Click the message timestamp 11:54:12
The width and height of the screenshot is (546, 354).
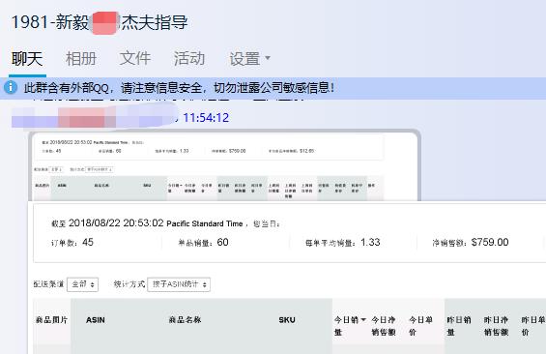click(x=206, y=118)
